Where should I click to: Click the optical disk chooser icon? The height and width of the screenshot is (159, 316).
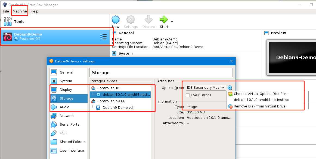pos(230,88)
